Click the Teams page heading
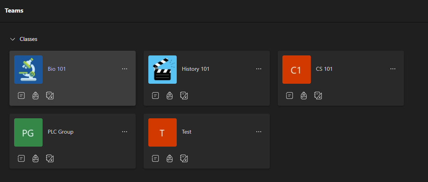Viewport: 428px width, 182px height. [14, 11]
